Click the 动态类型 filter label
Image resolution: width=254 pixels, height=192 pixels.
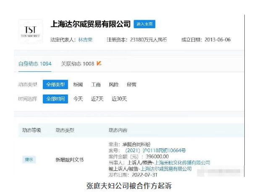point(28,84)
